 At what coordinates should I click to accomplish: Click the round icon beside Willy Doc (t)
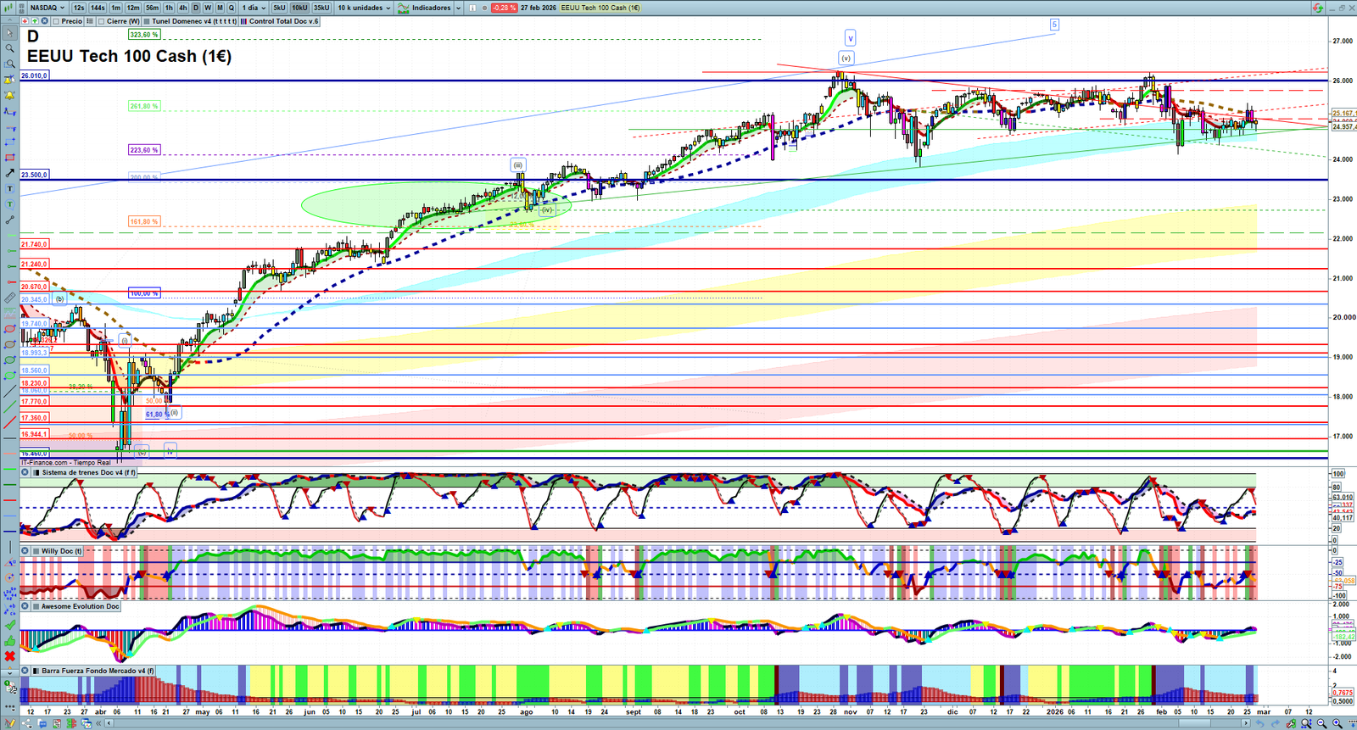pos(25,551)
